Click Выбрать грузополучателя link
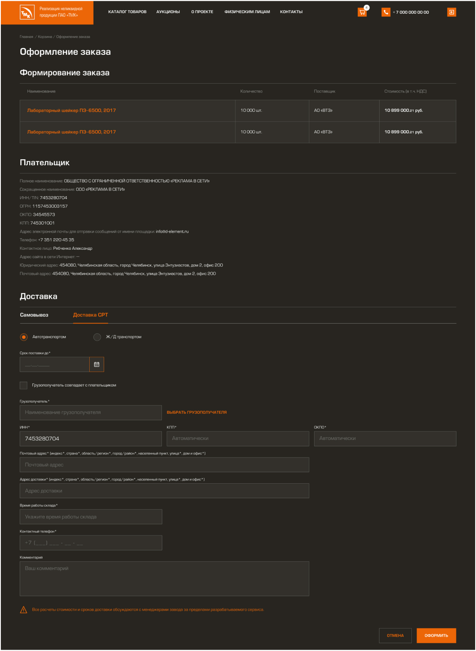 (x=196, y=412)
